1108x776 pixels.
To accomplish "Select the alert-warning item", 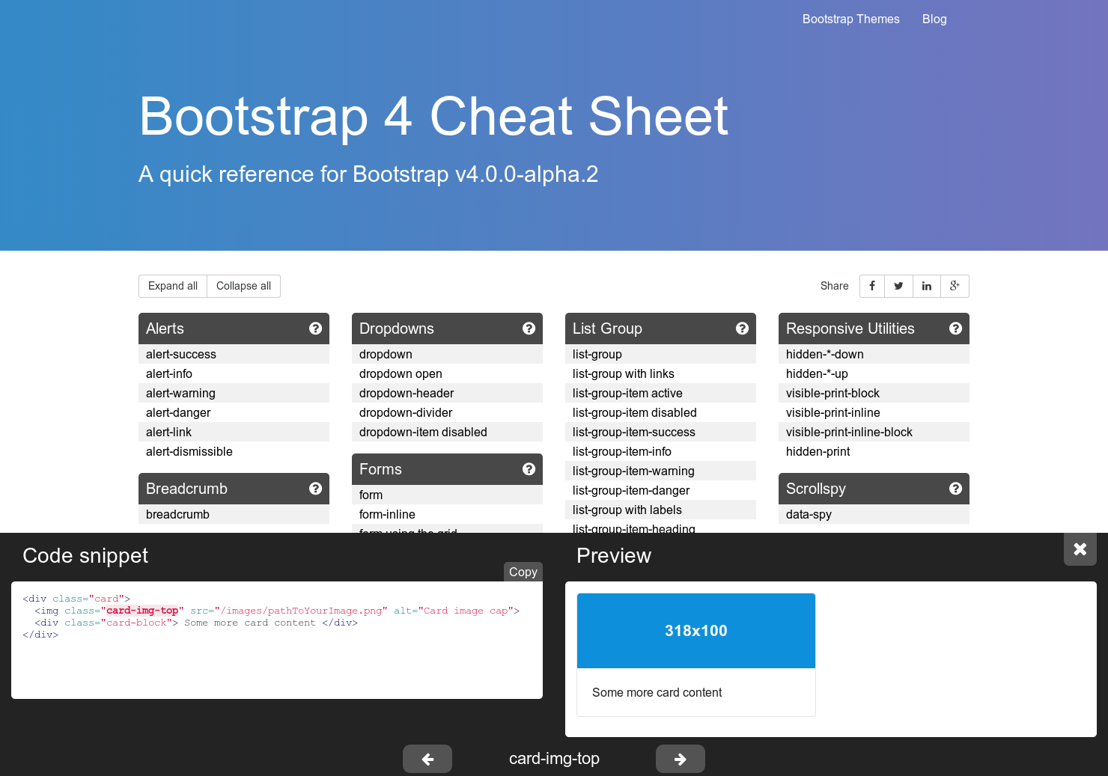I will pos(234,393).
